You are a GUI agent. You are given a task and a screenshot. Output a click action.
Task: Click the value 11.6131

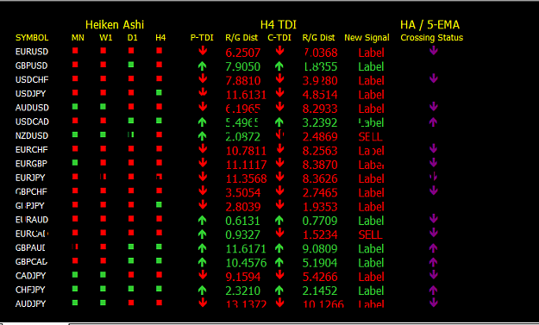point(246,95)
